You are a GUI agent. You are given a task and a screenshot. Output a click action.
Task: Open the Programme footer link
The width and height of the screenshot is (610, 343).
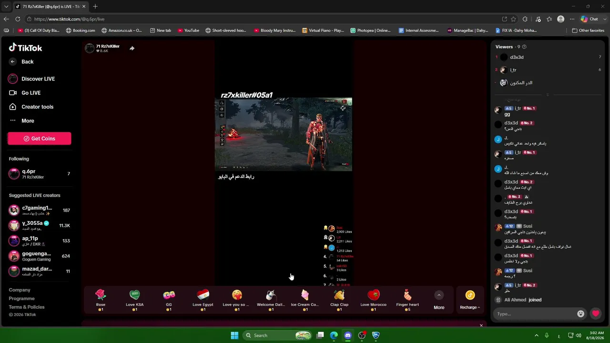tap(22, 299)
